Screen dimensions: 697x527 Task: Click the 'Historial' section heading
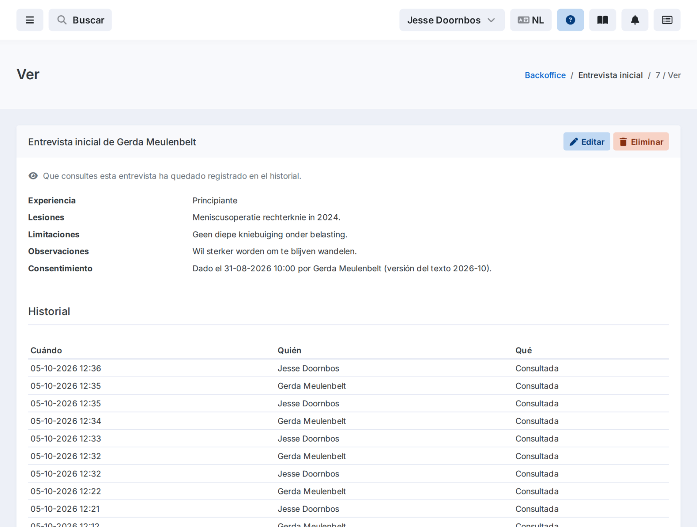[49, 311]
